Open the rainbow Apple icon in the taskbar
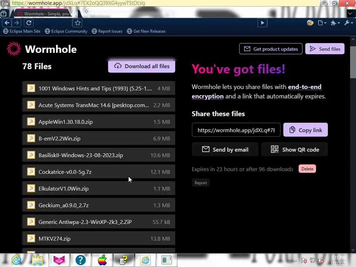 click(x=102, y=260)
